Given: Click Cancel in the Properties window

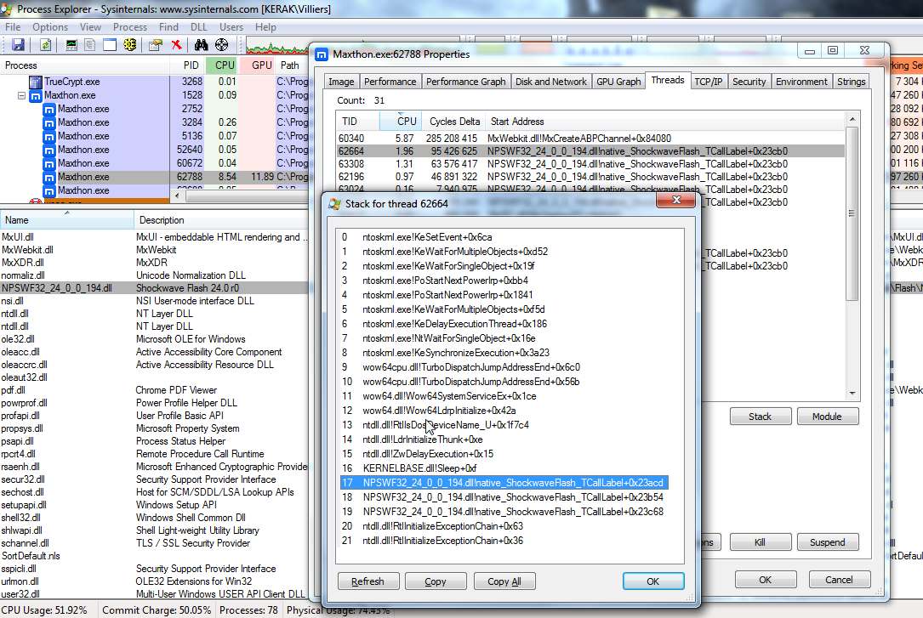Looking at the screenshot, I should [x=839, y=580].
